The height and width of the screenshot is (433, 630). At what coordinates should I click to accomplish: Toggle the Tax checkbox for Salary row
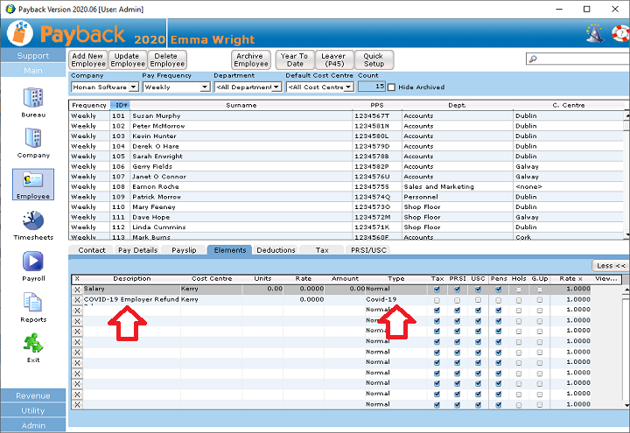tap(437, 289)
